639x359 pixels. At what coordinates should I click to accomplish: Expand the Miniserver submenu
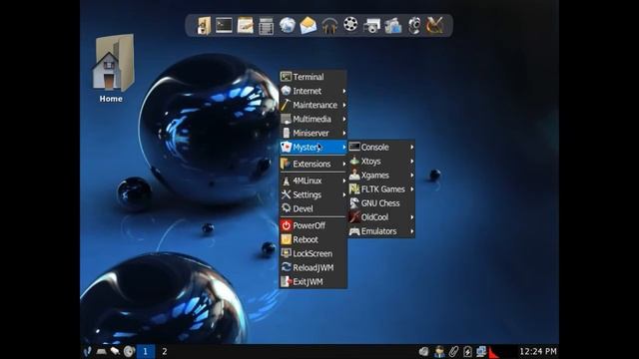click(x=313, y=133)
